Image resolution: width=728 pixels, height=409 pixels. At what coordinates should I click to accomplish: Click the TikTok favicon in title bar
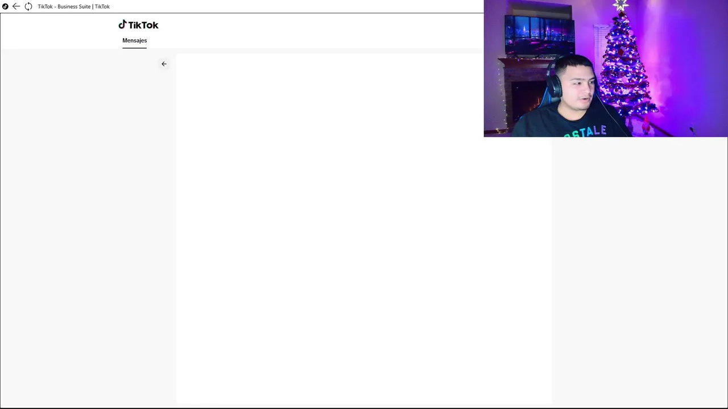click(x=5, y=6)
